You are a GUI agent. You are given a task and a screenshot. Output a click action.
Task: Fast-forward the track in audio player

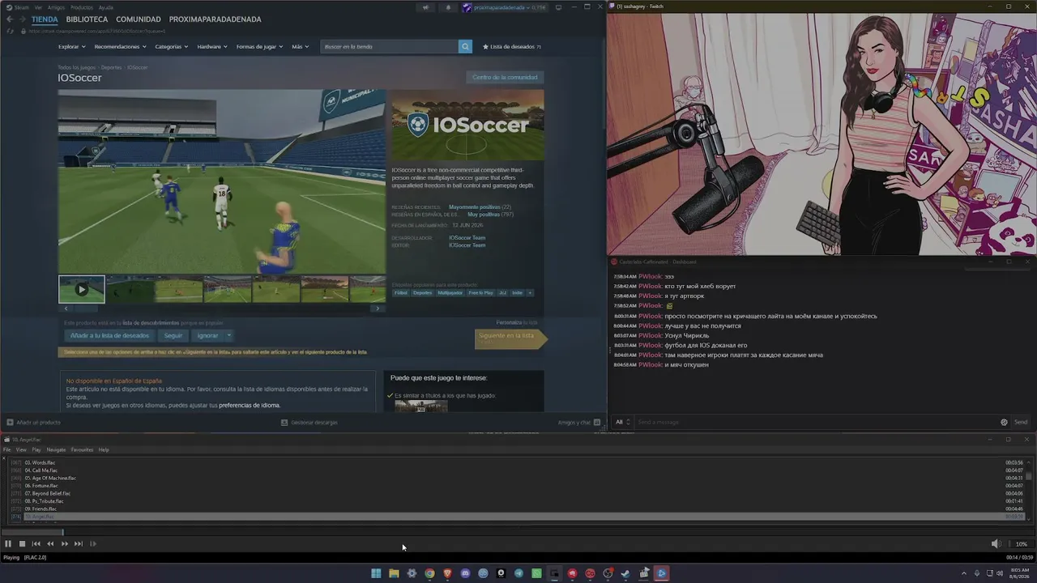65,544
